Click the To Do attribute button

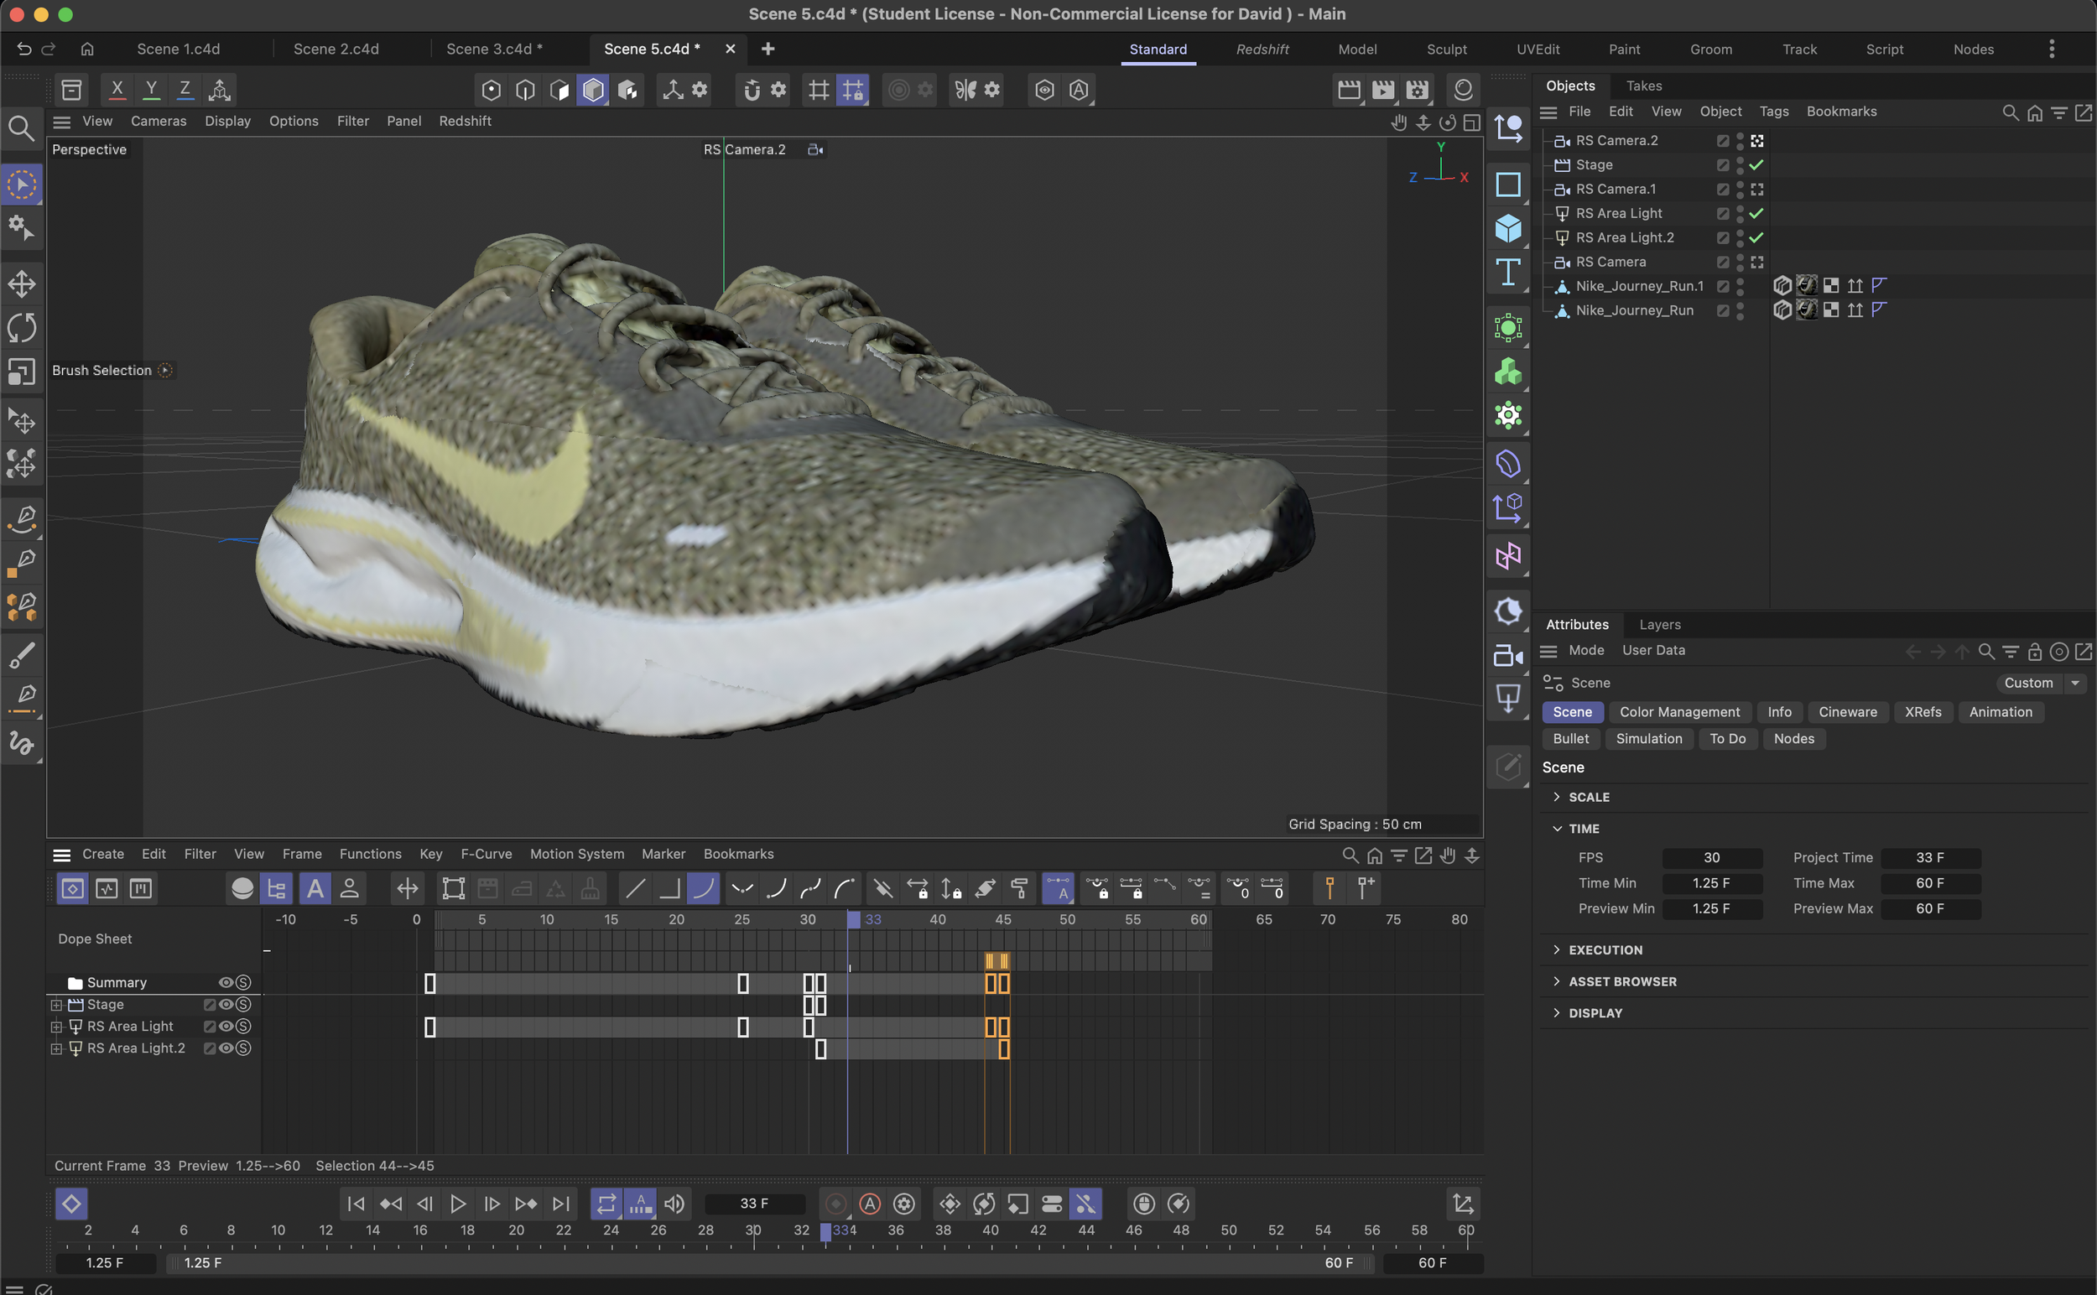pyautogui.click(x=1727, y=738)
